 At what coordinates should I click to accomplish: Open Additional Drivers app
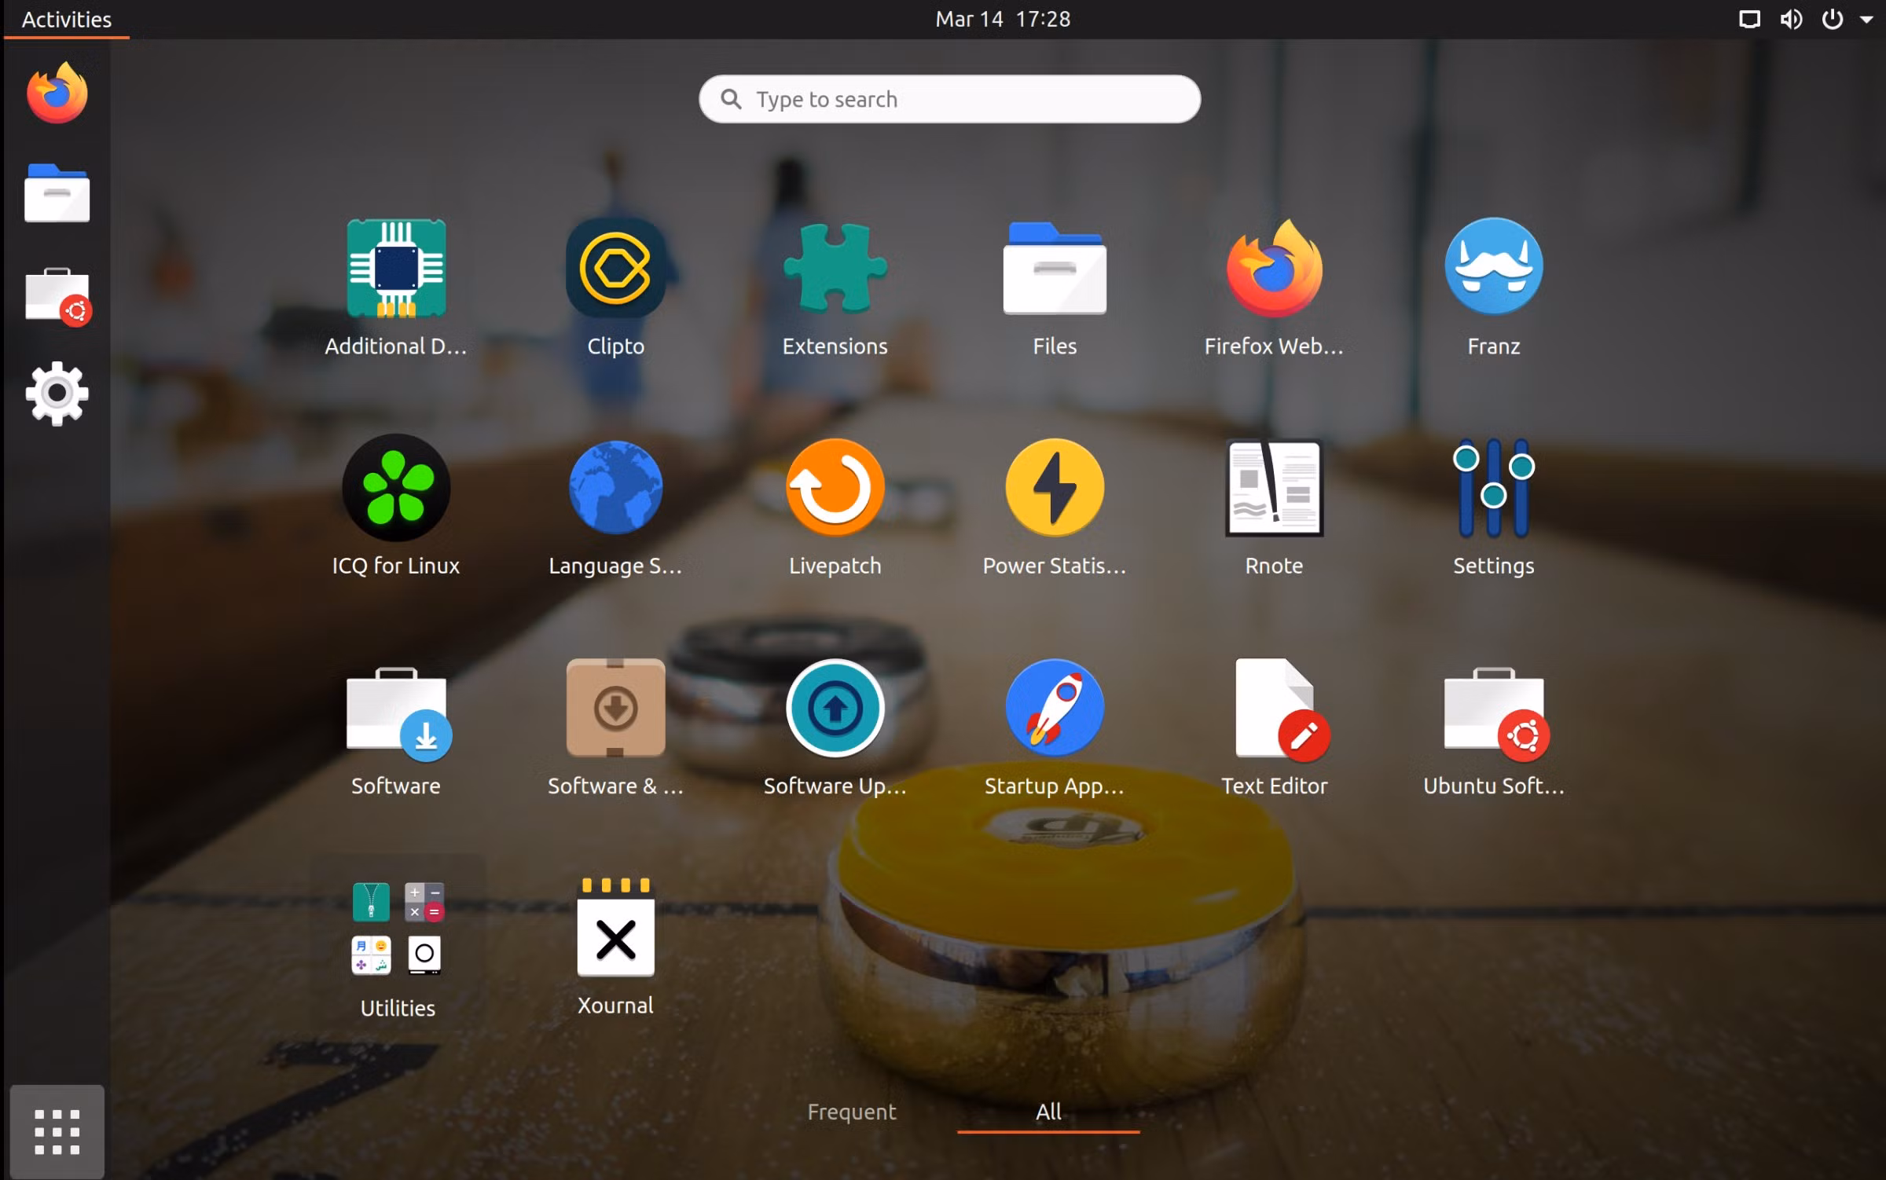pos(396,269)
